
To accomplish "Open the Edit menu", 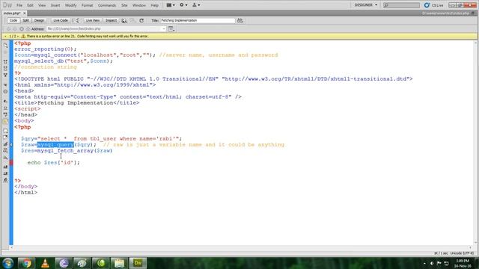I will tap(30, 5).
